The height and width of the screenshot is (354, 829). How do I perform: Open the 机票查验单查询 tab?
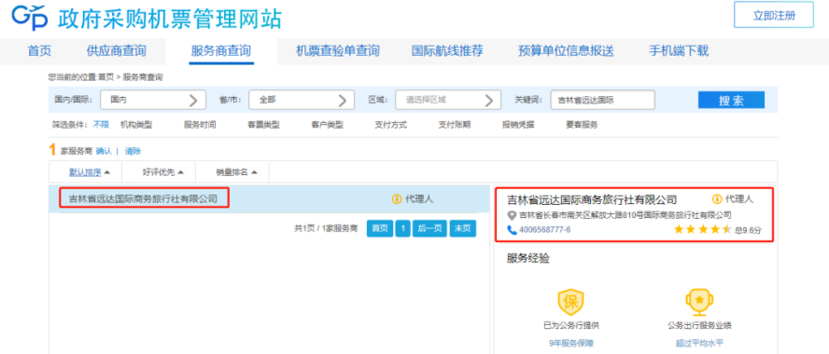(338, 51)
